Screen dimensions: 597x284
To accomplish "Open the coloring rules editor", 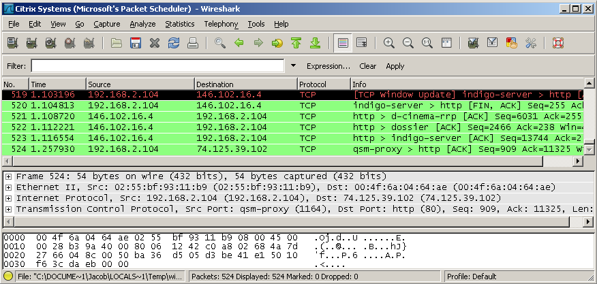I will [512, 43].
